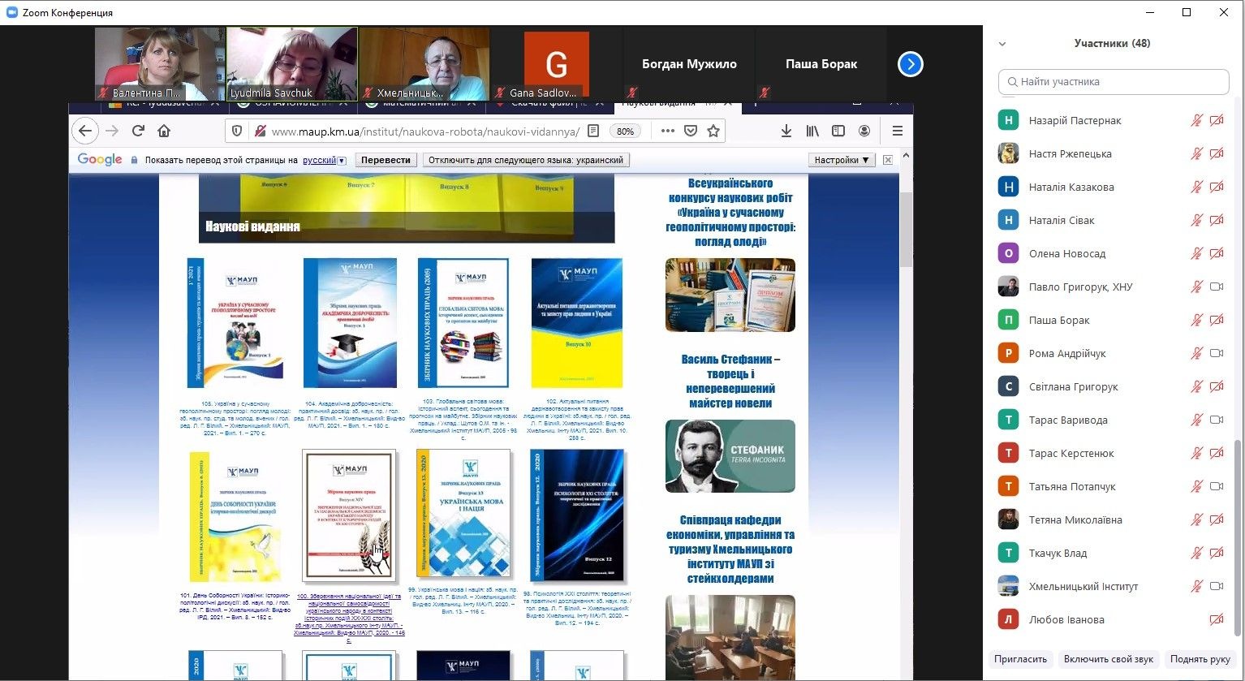Open the browser downloads arrow icon
Image resolution: width=1245 pixels, height=681 pixels.
[786, 131]
